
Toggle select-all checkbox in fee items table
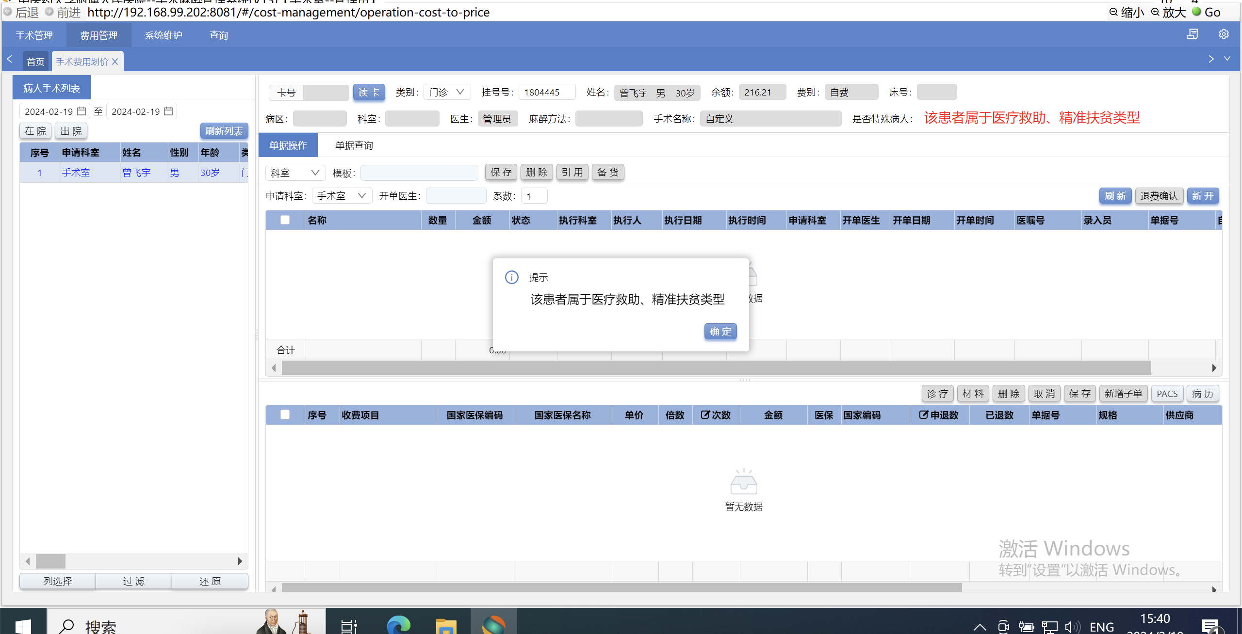pyautogui.click(x=285, y=415)
